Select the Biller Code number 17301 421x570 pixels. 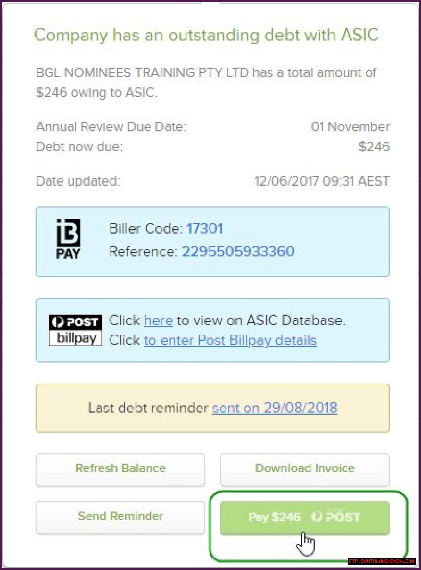pos(205,229)
